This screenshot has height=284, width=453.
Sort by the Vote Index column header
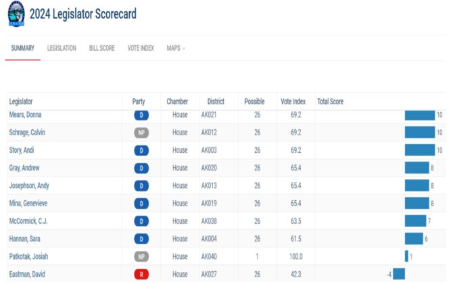click(293, 101)
